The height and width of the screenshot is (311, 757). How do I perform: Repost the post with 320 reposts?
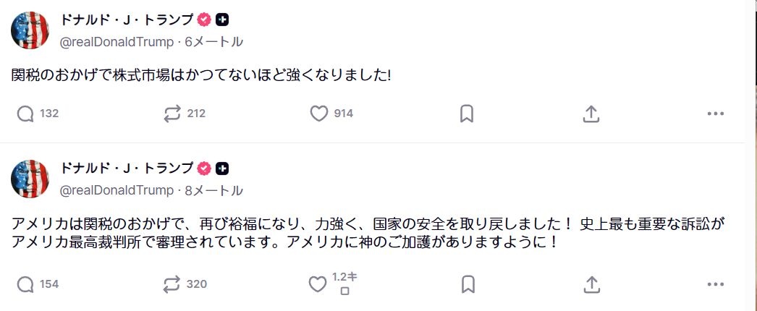[172, 284]
